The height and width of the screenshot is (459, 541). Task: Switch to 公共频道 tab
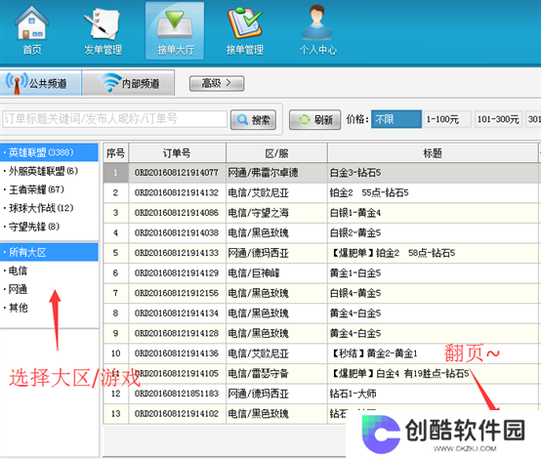pyautogui.click(x=41, y=83)
